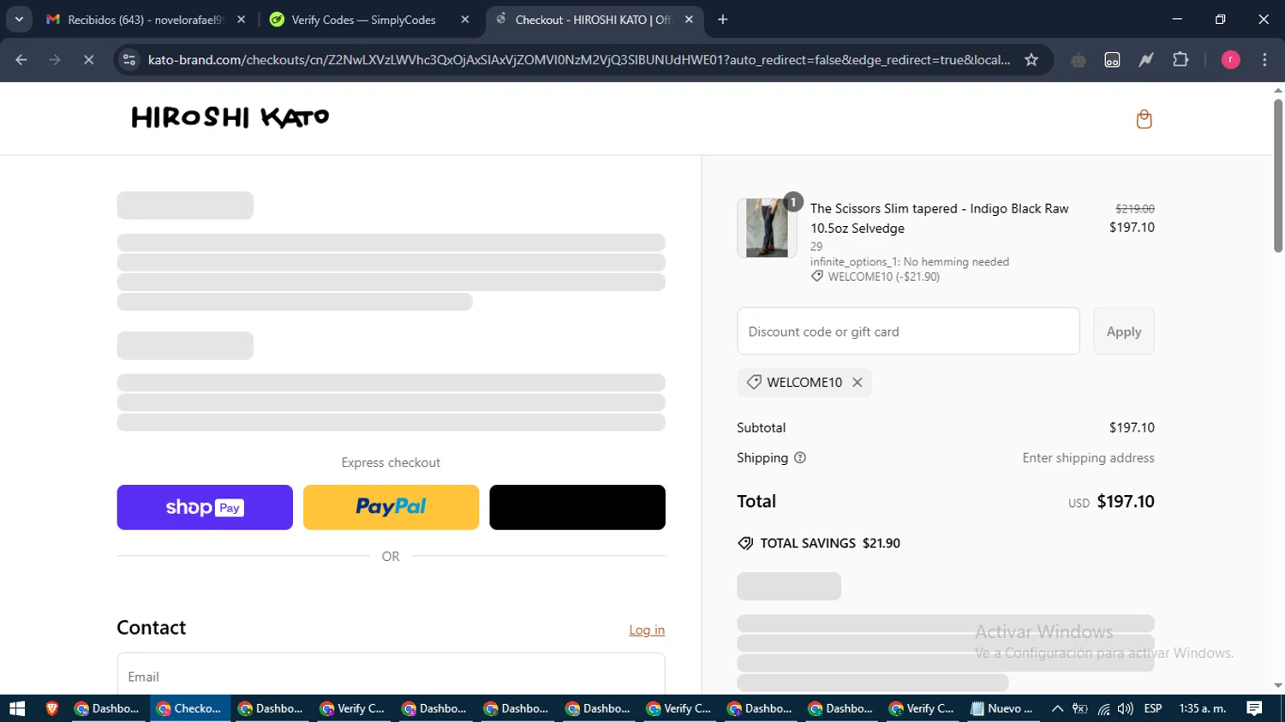
Task: Click the USD $197.10 total amount
Action: click(x=1111, y=502)
